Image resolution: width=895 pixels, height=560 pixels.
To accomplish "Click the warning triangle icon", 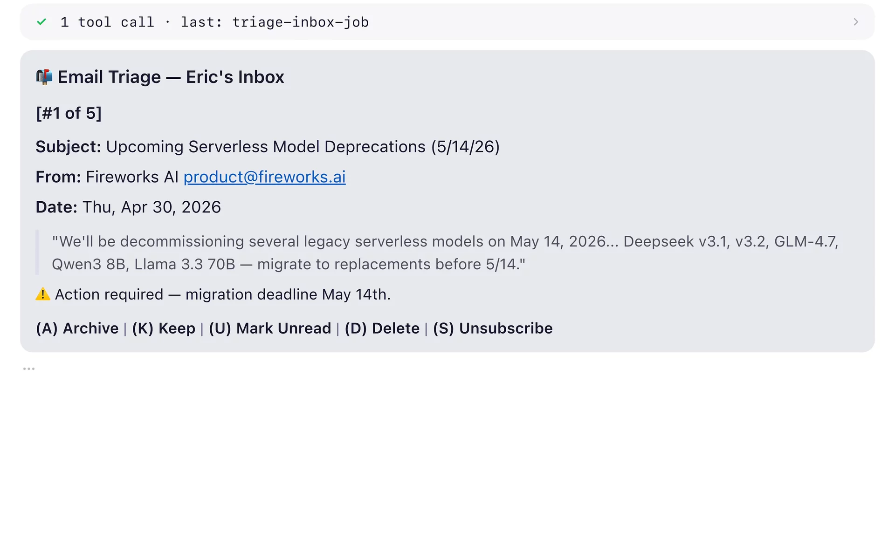I will pyautogui.click(x=43, y=294).
